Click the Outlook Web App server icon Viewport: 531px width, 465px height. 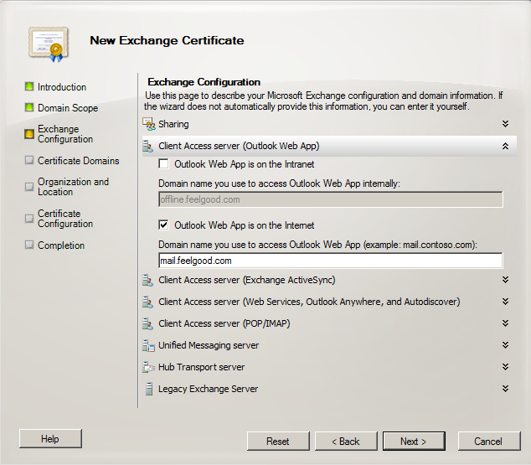148,146
